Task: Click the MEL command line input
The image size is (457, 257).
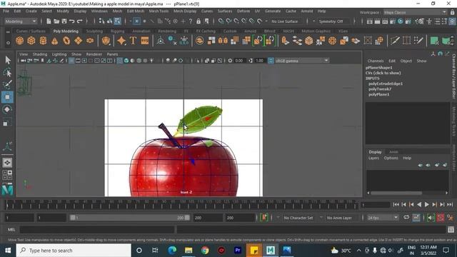Action: [97, 230]
